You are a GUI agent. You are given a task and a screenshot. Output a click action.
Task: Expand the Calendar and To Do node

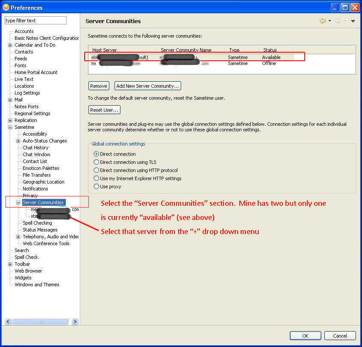point(10,45)
